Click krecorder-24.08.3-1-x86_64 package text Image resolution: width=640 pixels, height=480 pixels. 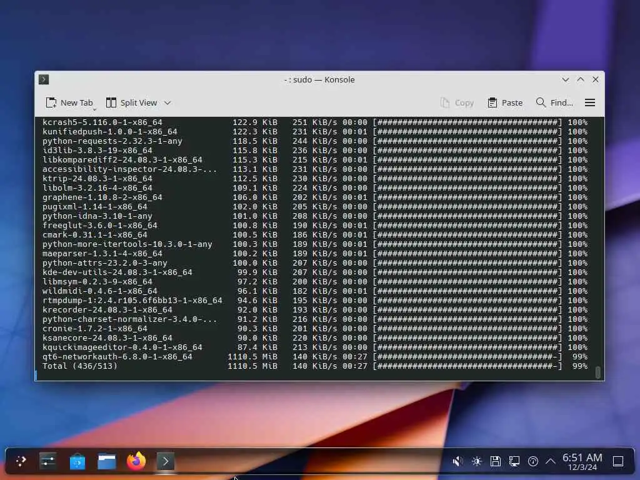coord(107,310)
